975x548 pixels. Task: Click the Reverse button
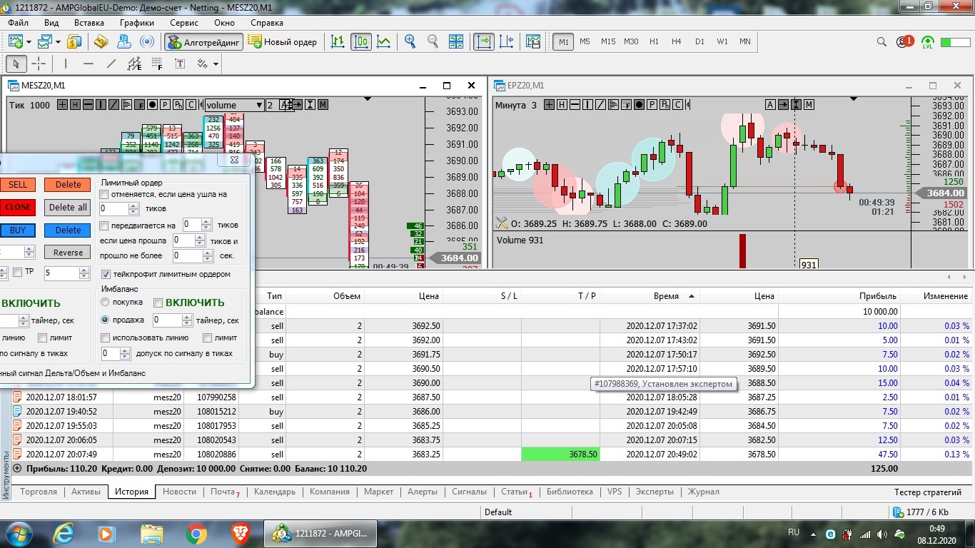68,253
